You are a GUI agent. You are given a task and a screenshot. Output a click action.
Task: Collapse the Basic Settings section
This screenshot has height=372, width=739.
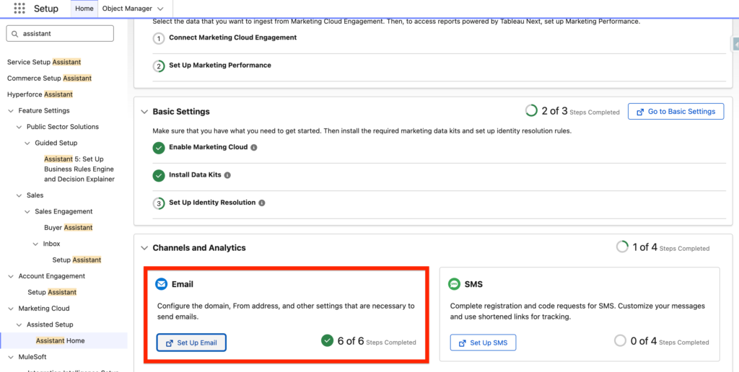tap(144, 112)
